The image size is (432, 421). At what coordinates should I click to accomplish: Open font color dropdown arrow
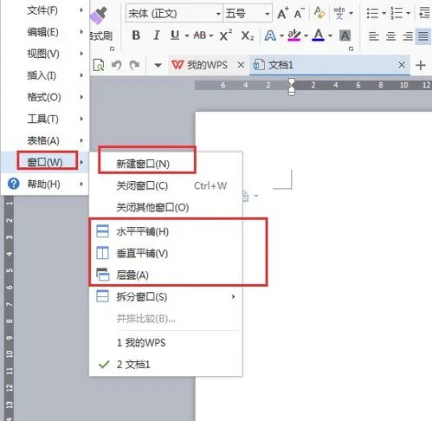330,36
